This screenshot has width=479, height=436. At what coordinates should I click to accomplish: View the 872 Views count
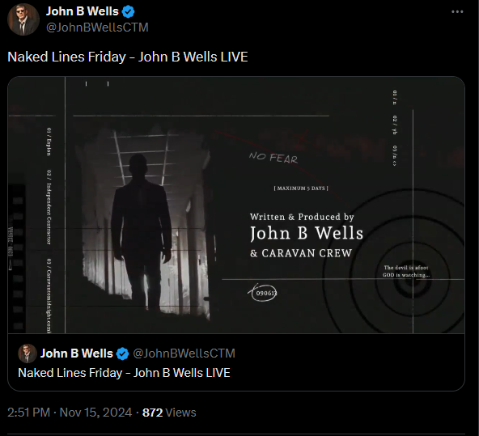[x=169, y=413]
